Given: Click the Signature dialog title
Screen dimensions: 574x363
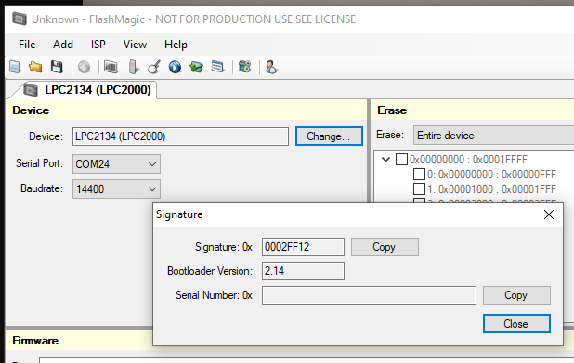Looking at the screenshot, I should point(179,214).
